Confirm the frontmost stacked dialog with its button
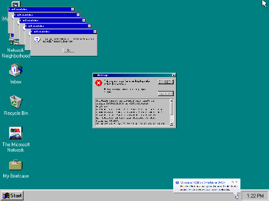Screen dimensions: 269x201 tap(68, 50)
